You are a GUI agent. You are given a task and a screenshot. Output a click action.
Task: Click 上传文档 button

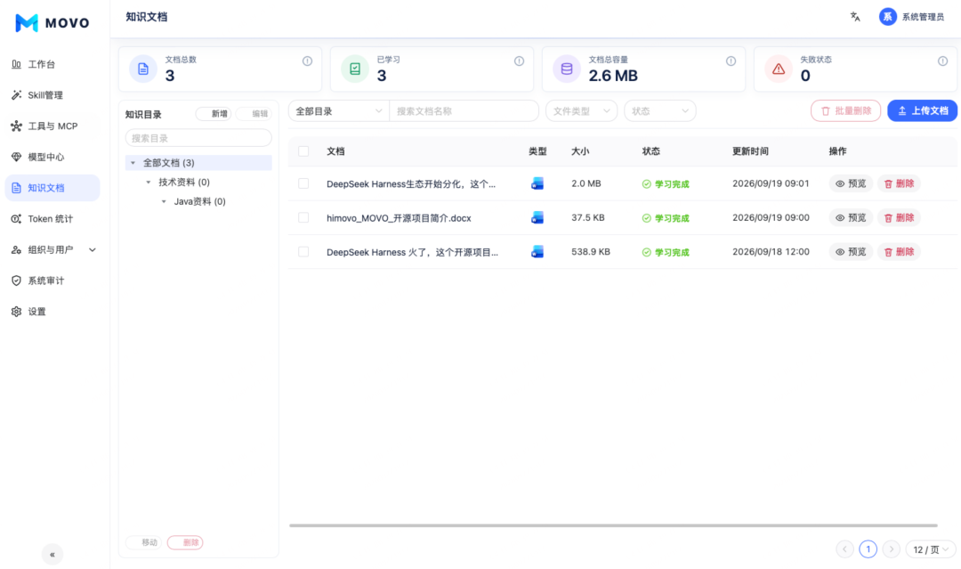click(923, 111)
